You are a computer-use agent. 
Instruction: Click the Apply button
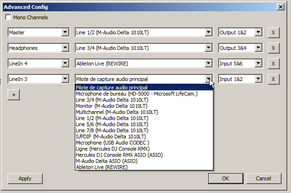tap(25, 178)
